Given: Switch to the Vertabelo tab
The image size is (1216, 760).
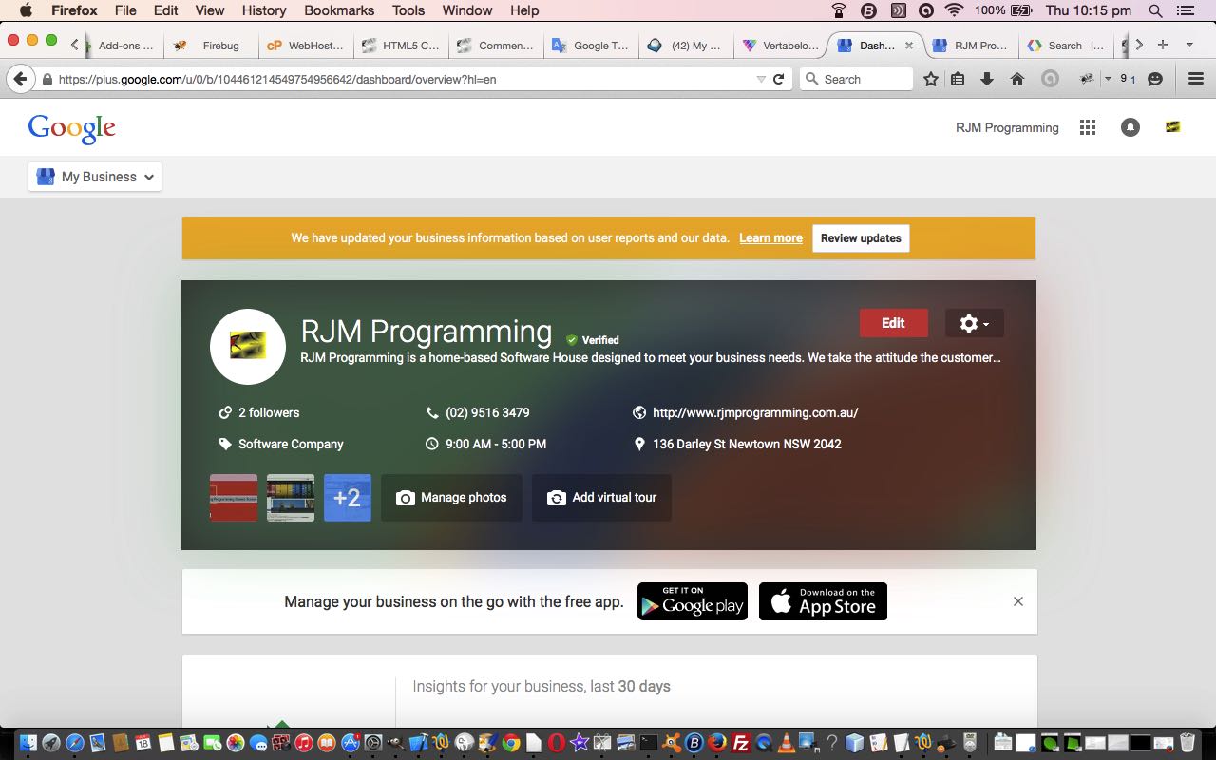Looking at the screenshot, I should [x=779, y=46].
